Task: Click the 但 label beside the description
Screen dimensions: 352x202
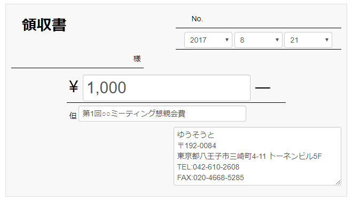Action: (73, 116)
